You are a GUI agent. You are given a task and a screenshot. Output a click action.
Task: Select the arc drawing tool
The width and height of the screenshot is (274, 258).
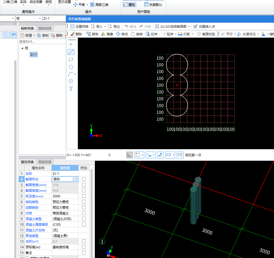[x=70, y=74]
